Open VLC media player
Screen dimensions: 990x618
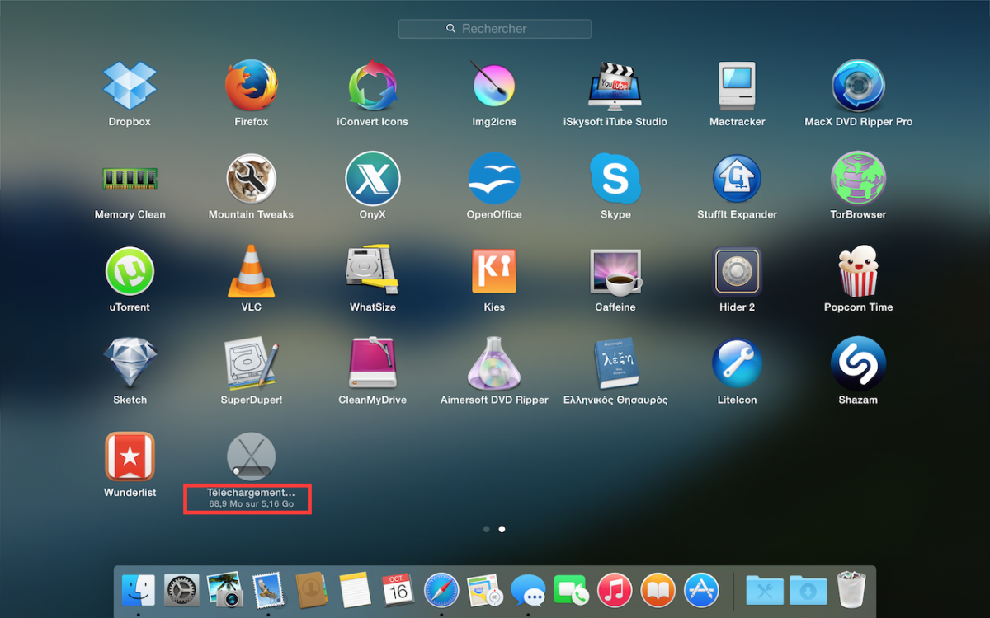tap(252, 271)
